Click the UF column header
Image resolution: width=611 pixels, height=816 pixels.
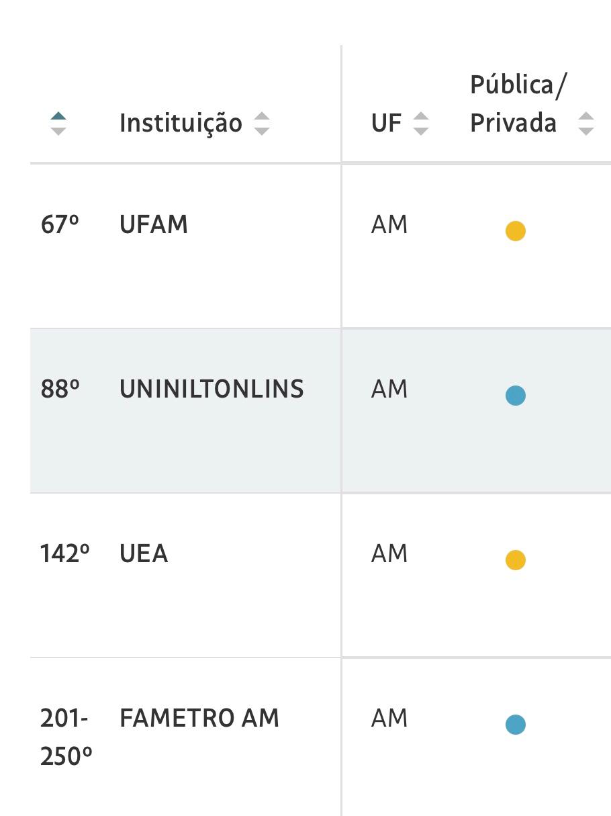386,124
